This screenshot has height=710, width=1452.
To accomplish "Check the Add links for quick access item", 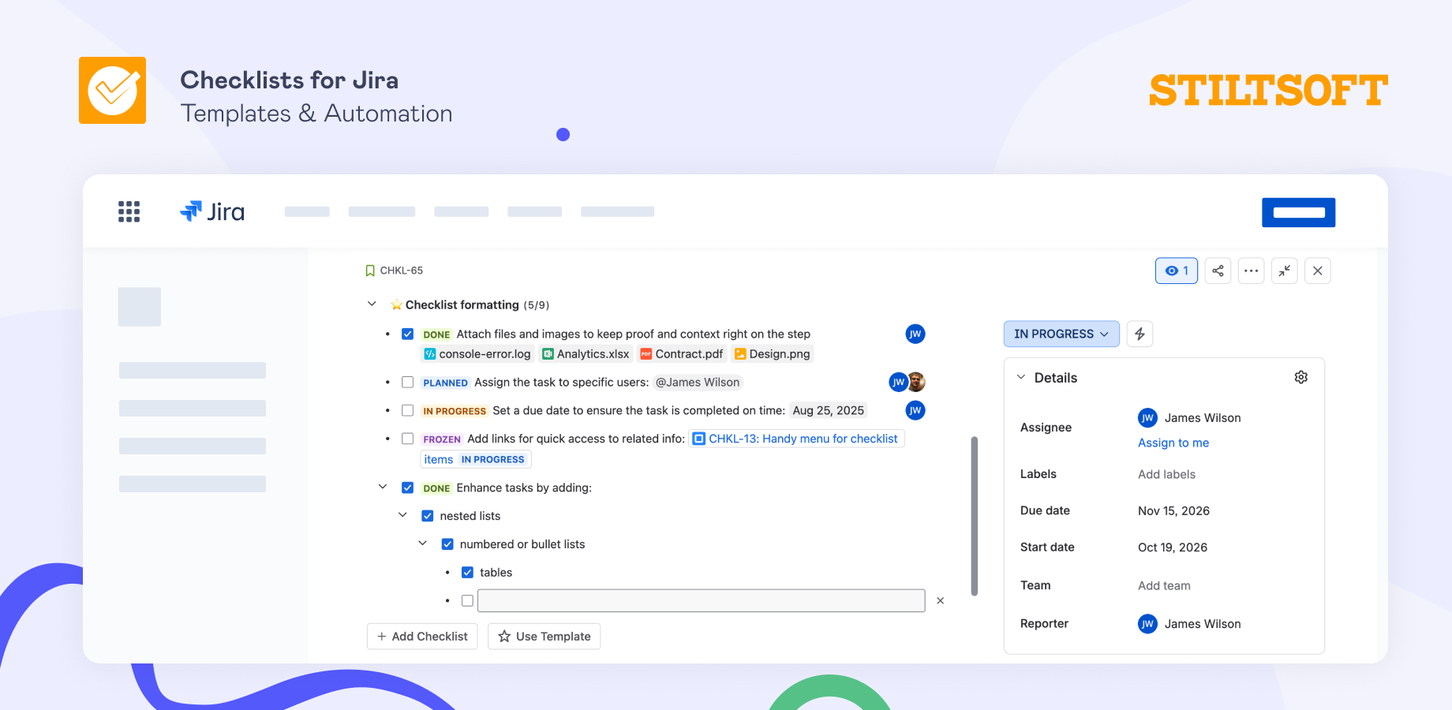I will [x=407, y=439].
